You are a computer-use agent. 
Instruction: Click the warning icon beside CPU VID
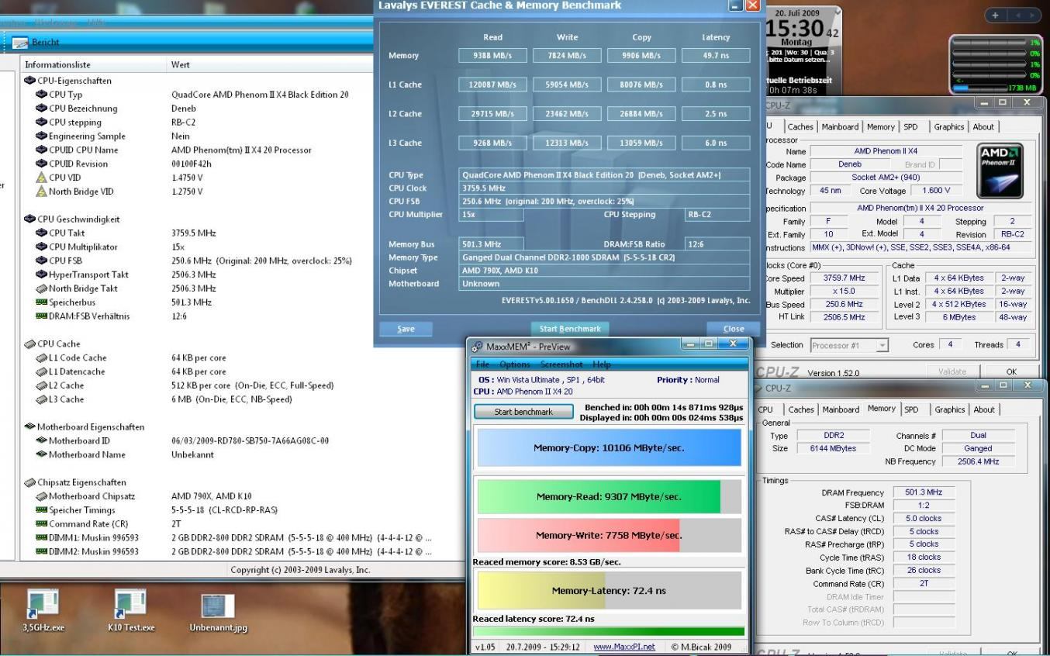tap(41, 178)
